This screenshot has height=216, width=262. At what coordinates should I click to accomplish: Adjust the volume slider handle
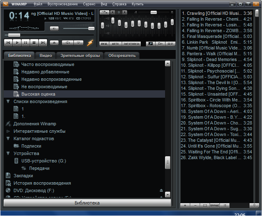click(x=91, y=28)
